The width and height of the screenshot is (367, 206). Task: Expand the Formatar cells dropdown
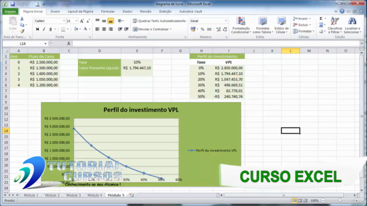point(314,31)
